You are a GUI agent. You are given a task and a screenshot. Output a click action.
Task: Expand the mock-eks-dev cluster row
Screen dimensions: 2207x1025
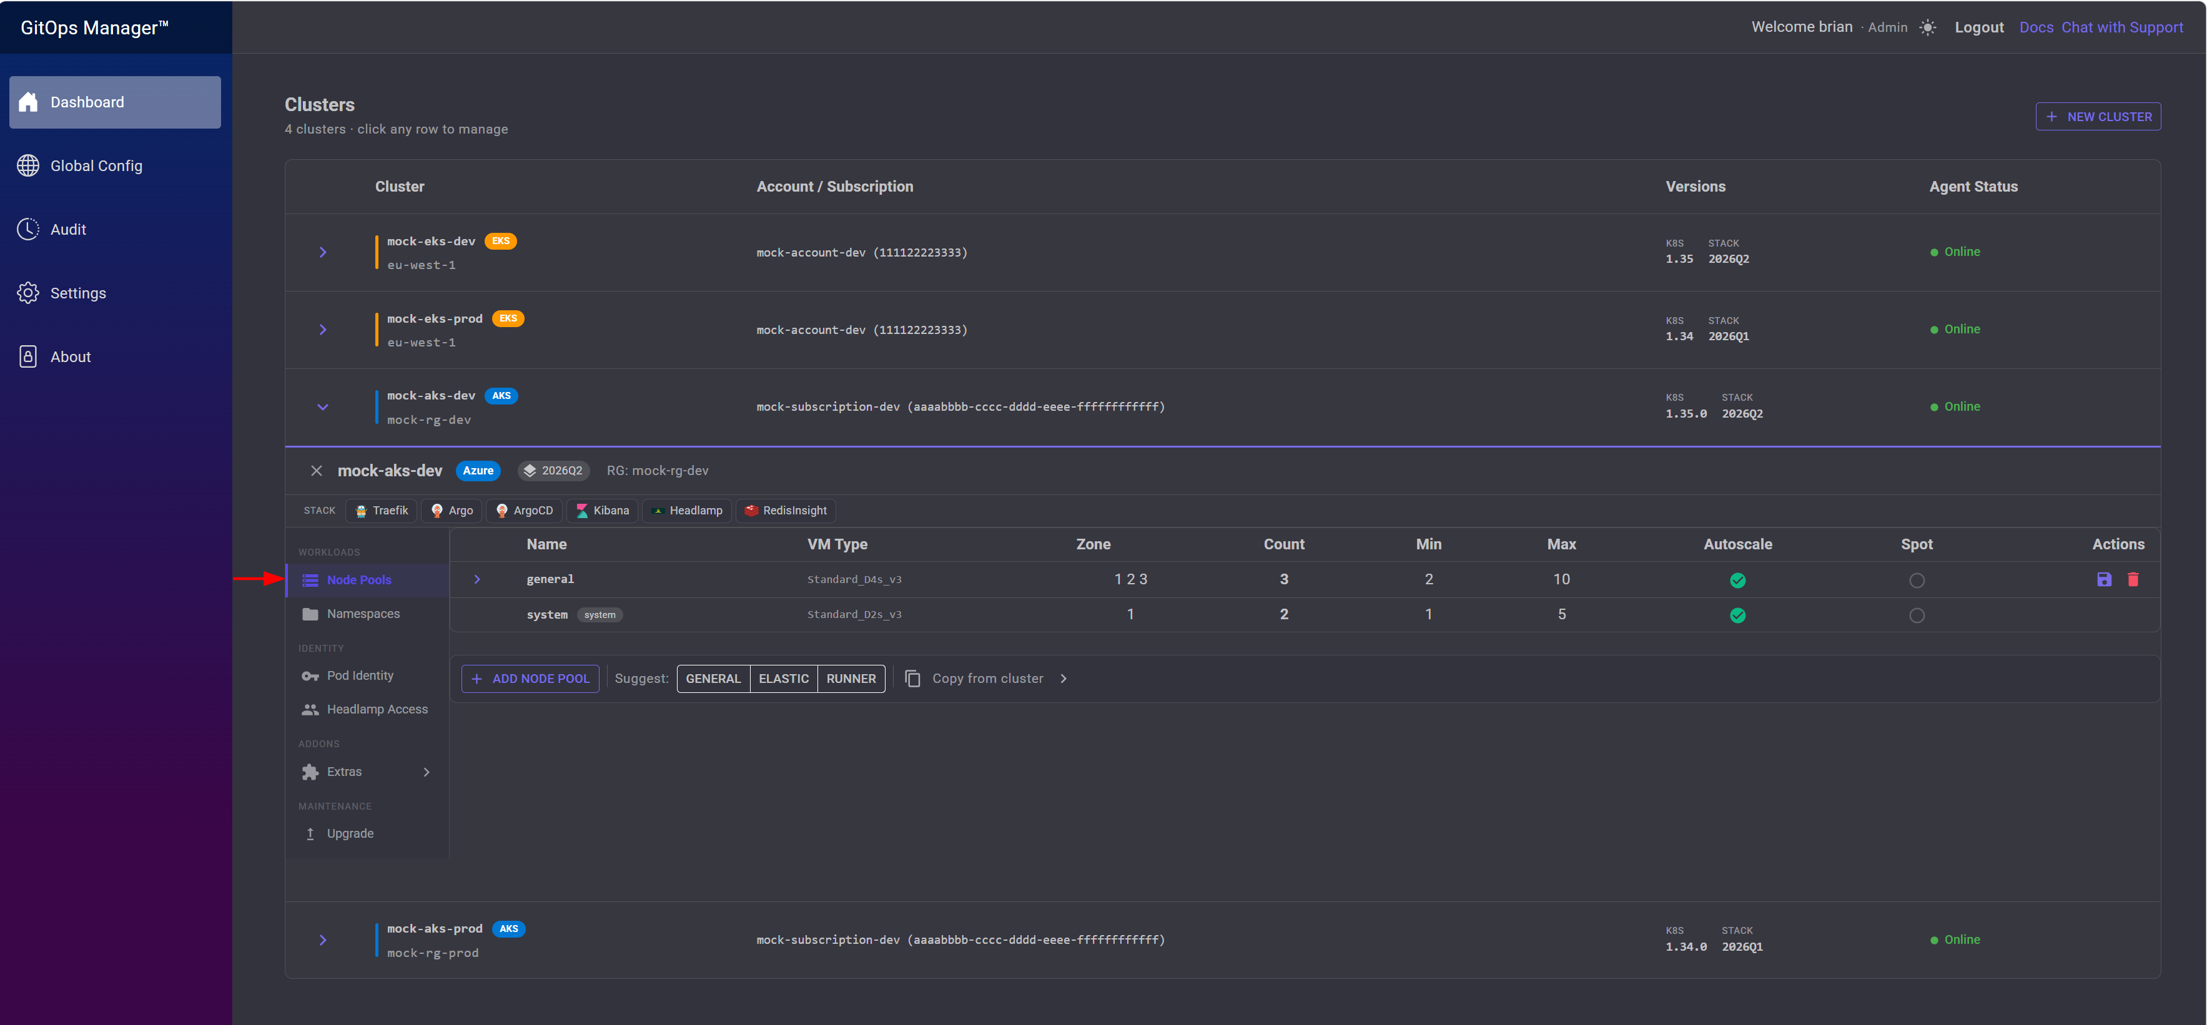click(x=323, y=252)
